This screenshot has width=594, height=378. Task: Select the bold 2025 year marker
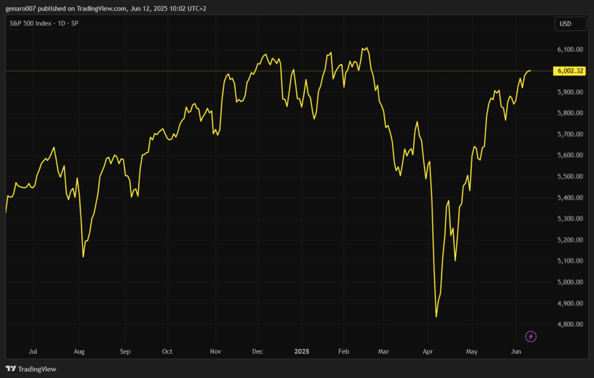point(302,351)
